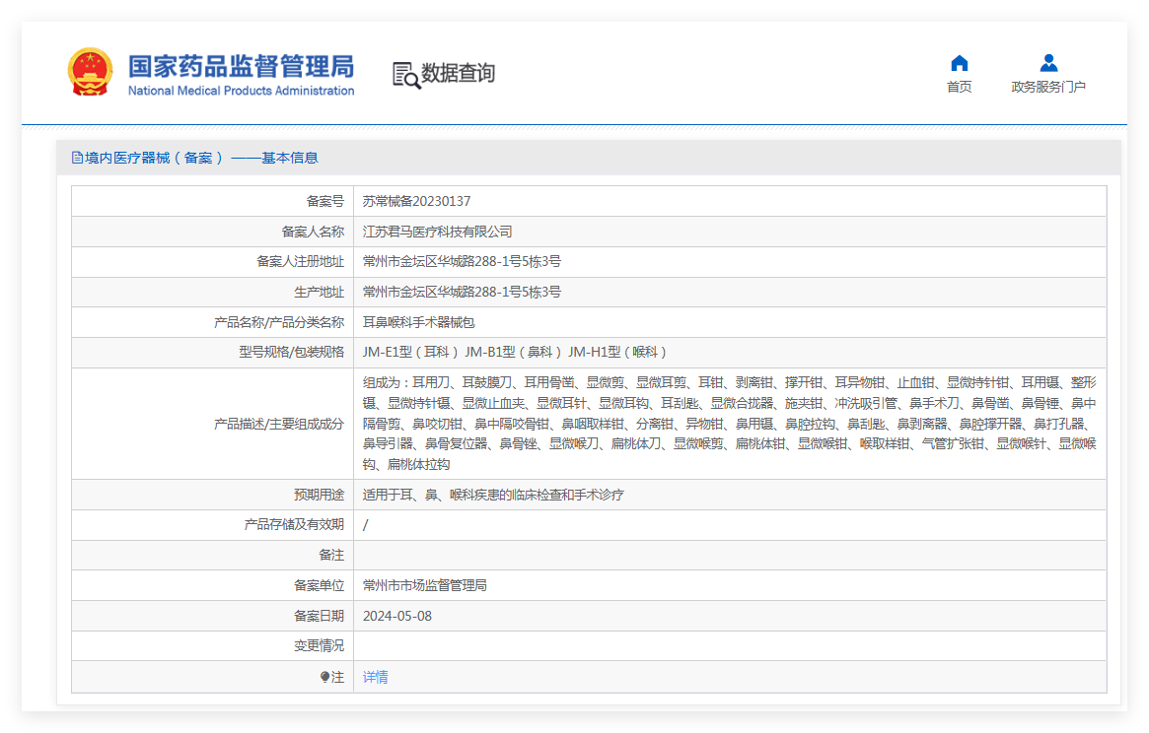This screenshot has width=1149, height=733.
Task: Open 政务服务门户 text link
Action: click(x=1048, y=87)
